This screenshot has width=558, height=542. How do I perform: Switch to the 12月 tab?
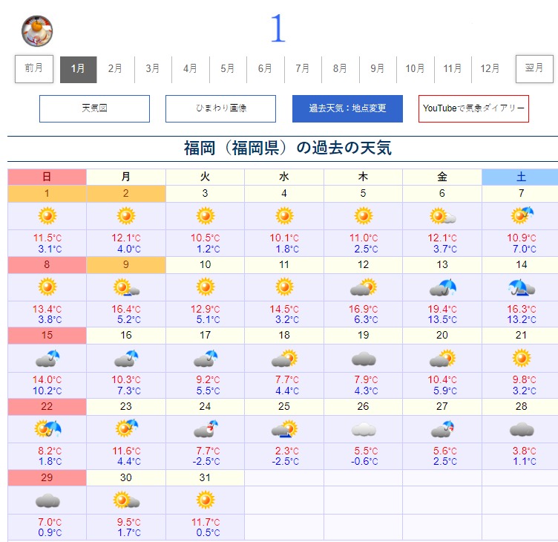tap(490, 70)
